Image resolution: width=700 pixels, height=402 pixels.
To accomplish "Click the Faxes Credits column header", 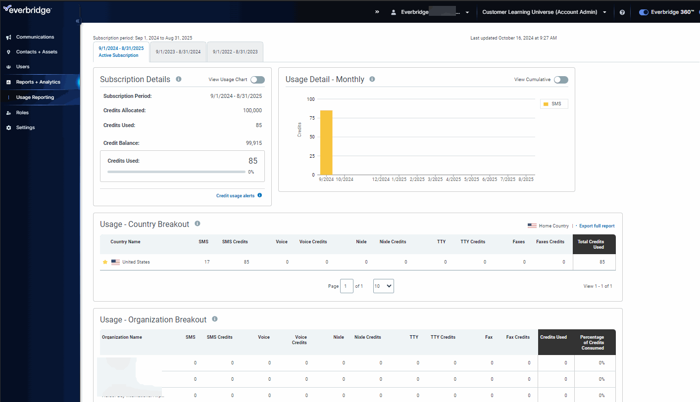I will pyautogui.click(x=550, y=242).
